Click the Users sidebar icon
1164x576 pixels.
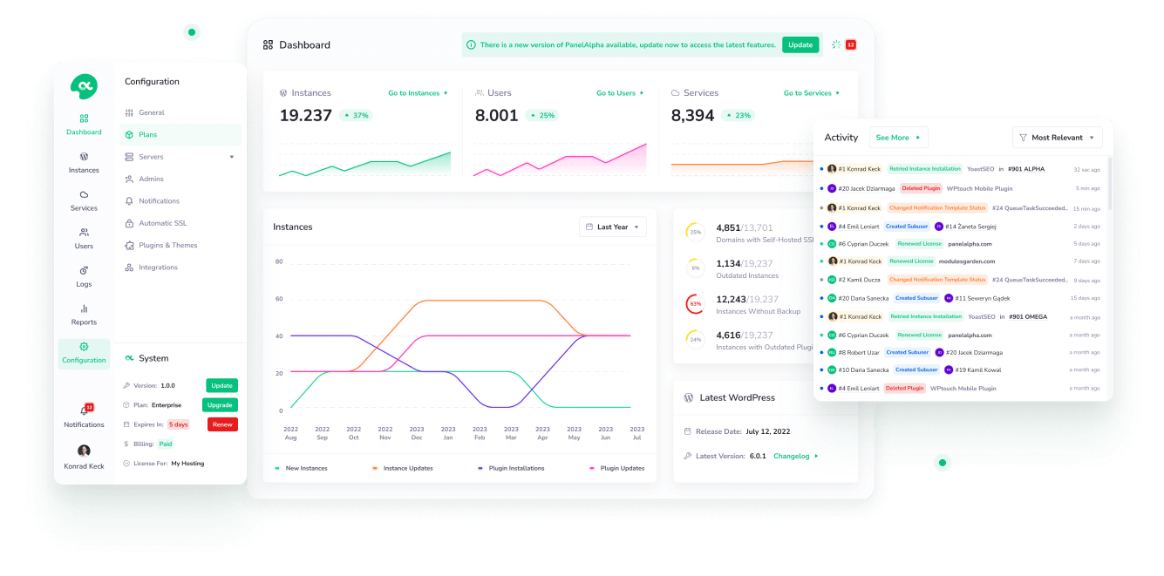tap(84, 238)
